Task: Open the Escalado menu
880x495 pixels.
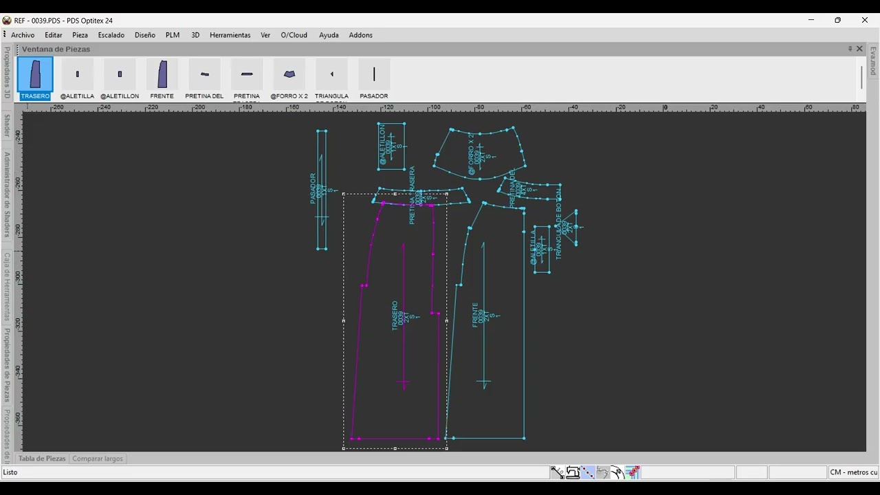Action: coord(111,35)
